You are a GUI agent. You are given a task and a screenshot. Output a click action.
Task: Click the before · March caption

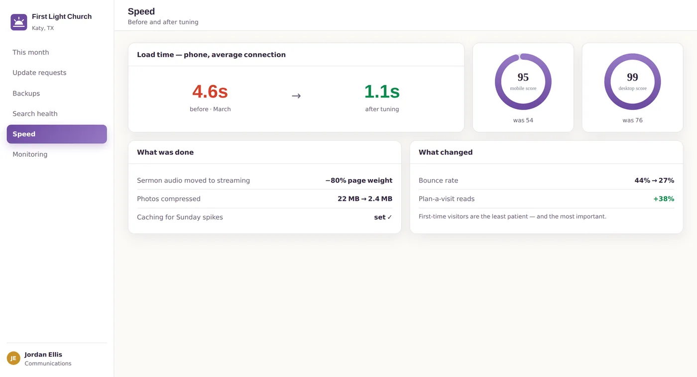click(210, 109)
